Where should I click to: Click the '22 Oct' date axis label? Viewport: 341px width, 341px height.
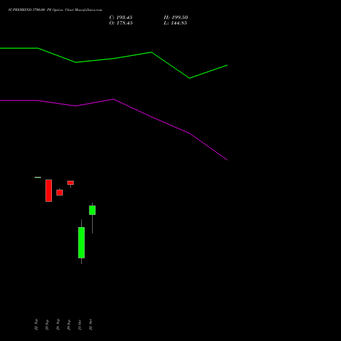(91, 325)
